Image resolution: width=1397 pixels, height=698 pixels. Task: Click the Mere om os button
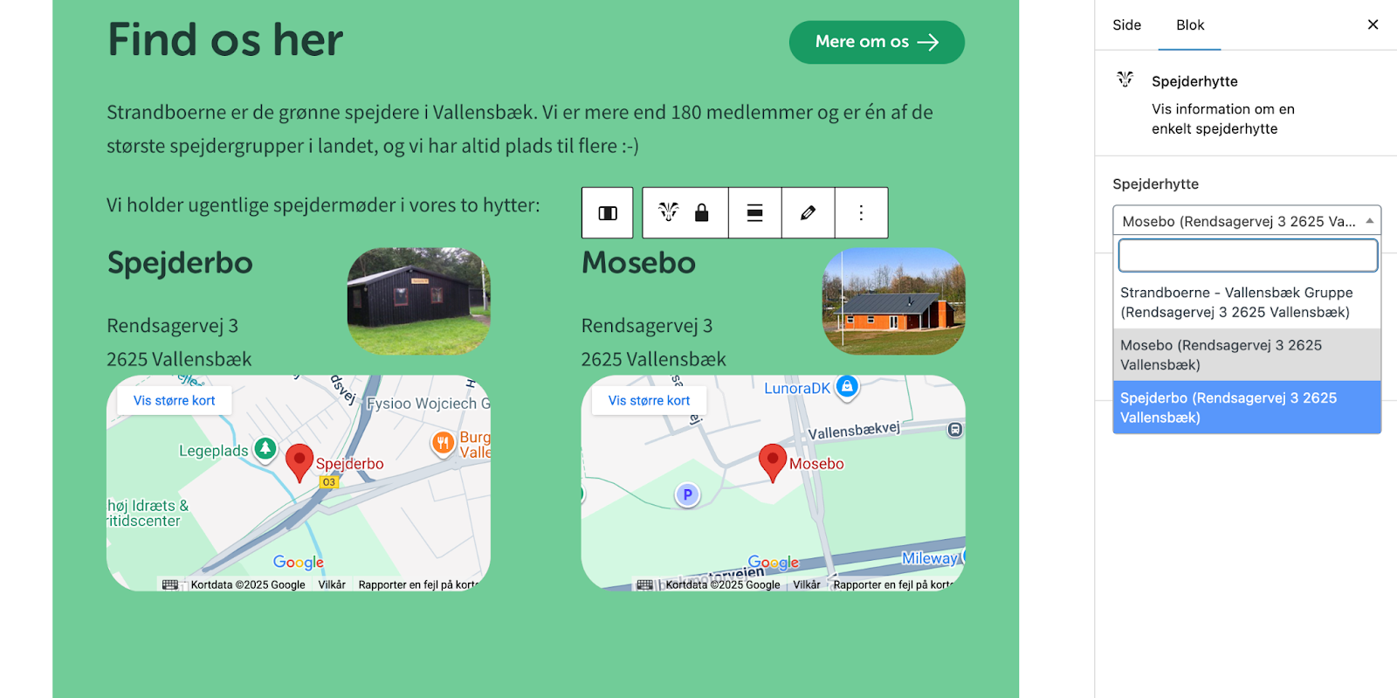[876, 42]
